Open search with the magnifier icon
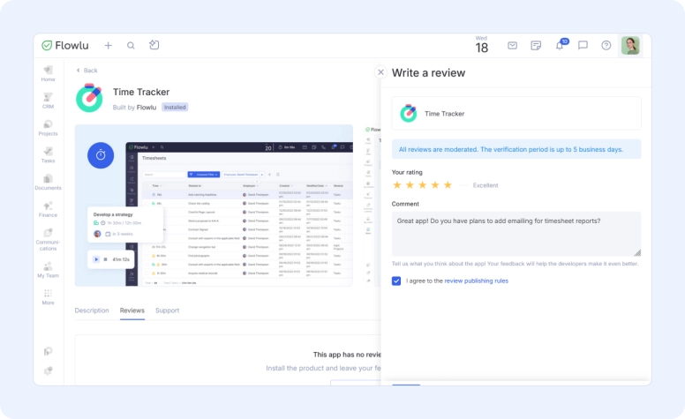The height and width of the screenshot is (419, 685). 131,45
